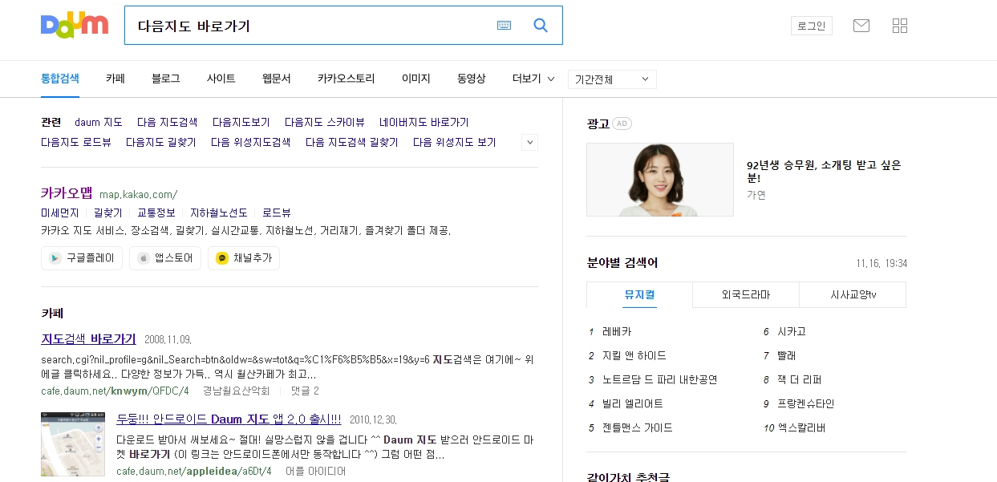Image resolution: width=997 pixels, height=482 pixels.
Task: Click related search 다음 지도검색
Action: click(167, 123)
